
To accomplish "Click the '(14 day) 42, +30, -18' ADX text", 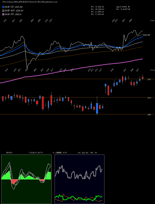I will 87,153.
